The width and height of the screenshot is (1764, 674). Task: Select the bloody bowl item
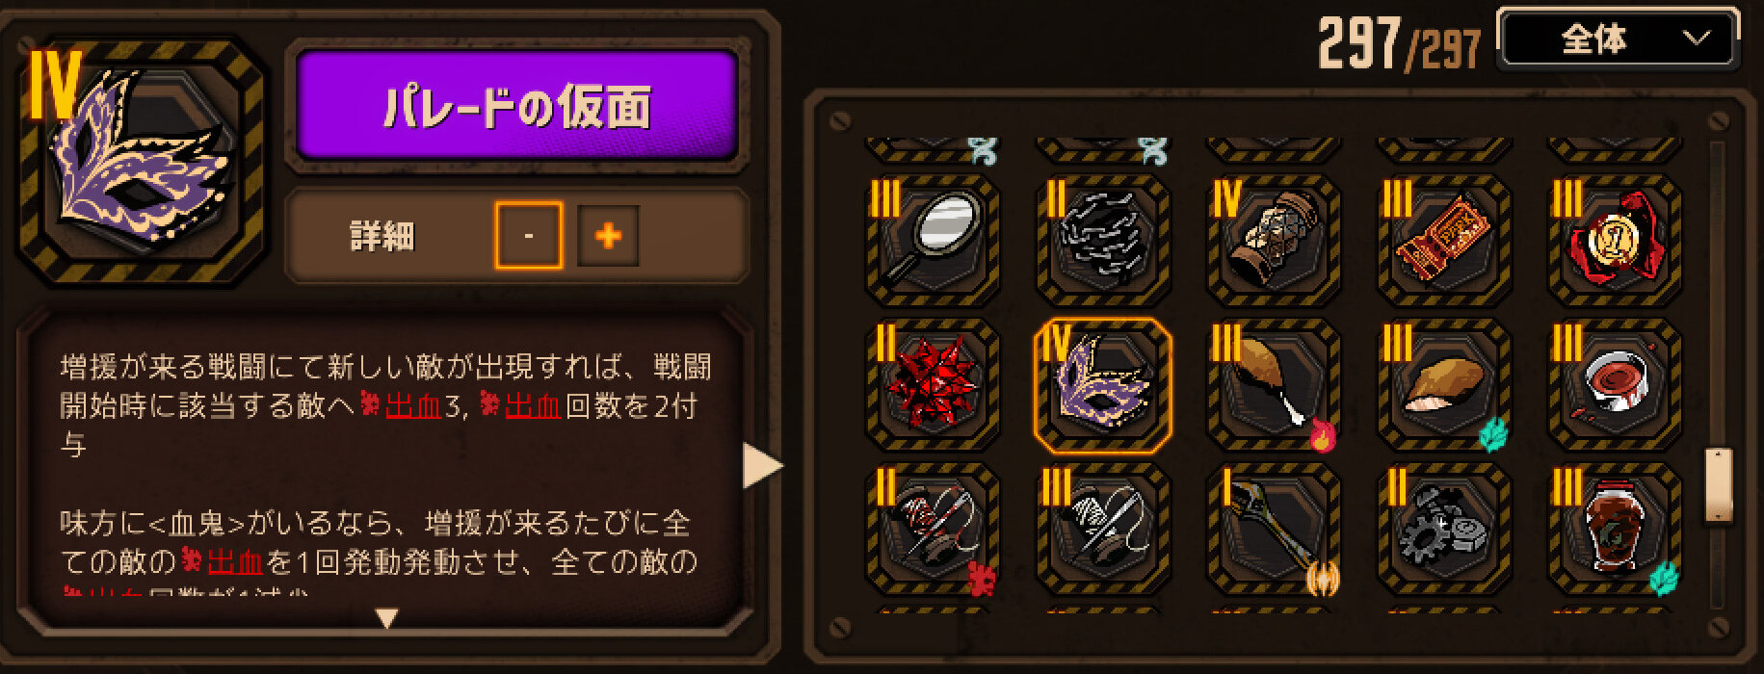[1615, 385]
